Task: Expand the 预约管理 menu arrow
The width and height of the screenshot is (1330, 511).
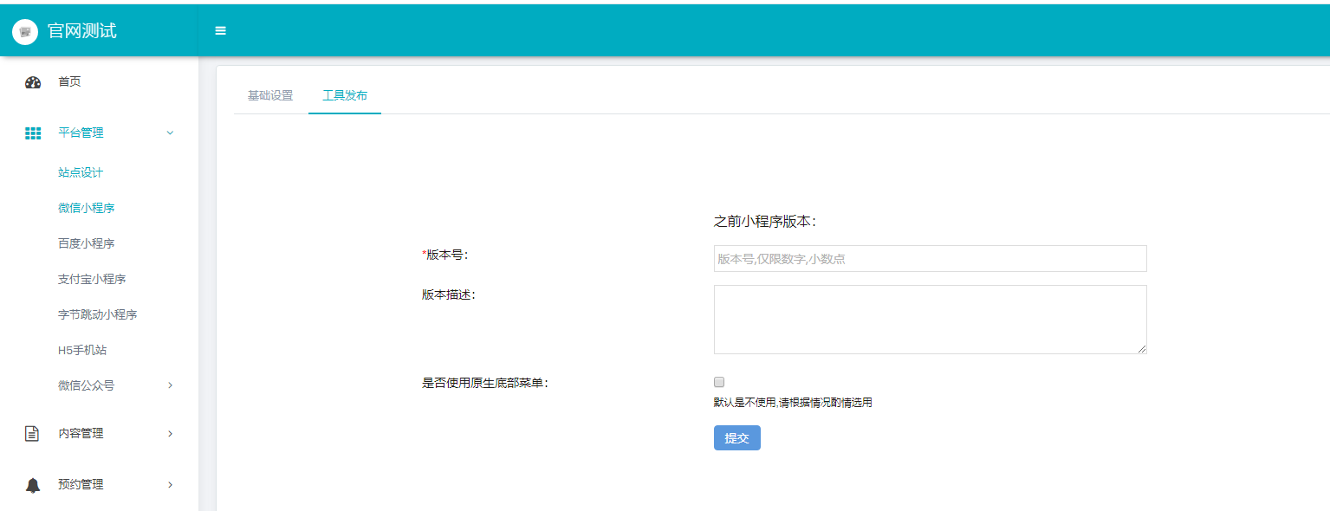Action: [x=170, y=485]
